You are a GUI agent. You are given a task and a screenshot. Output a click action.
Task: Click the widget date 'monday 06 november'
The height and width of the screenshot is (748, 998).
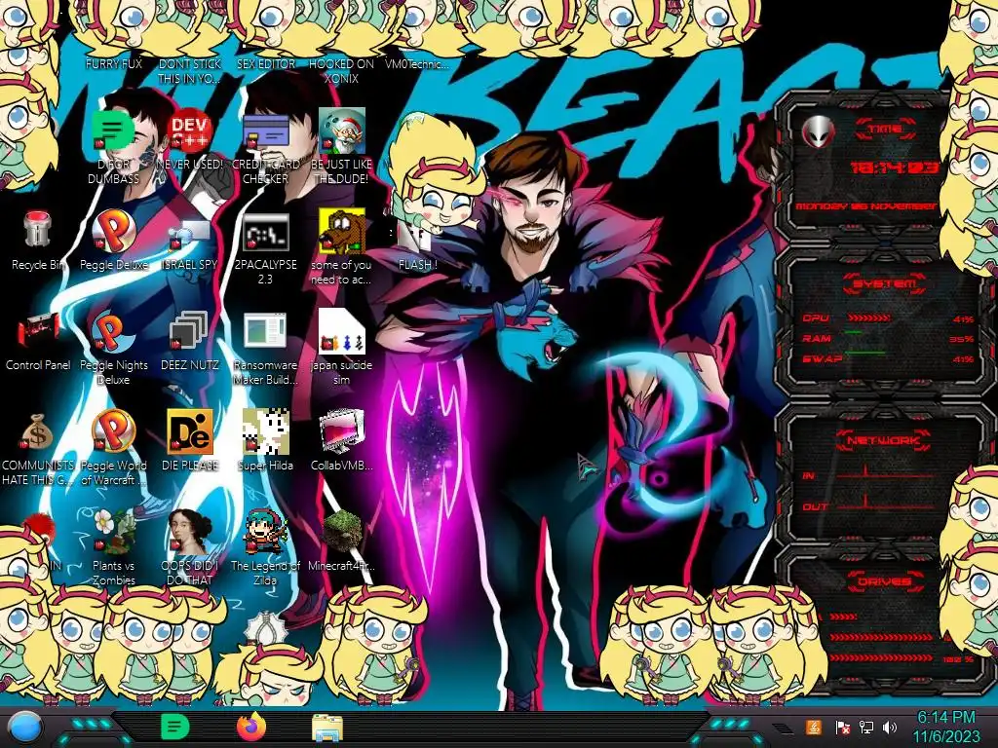point(865,206)
